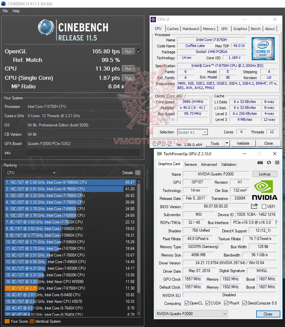The height and width of the screenshot is (327, 285).
Task: Toggle the OpenCL checkbox
Action: click(x=187, y=303)
